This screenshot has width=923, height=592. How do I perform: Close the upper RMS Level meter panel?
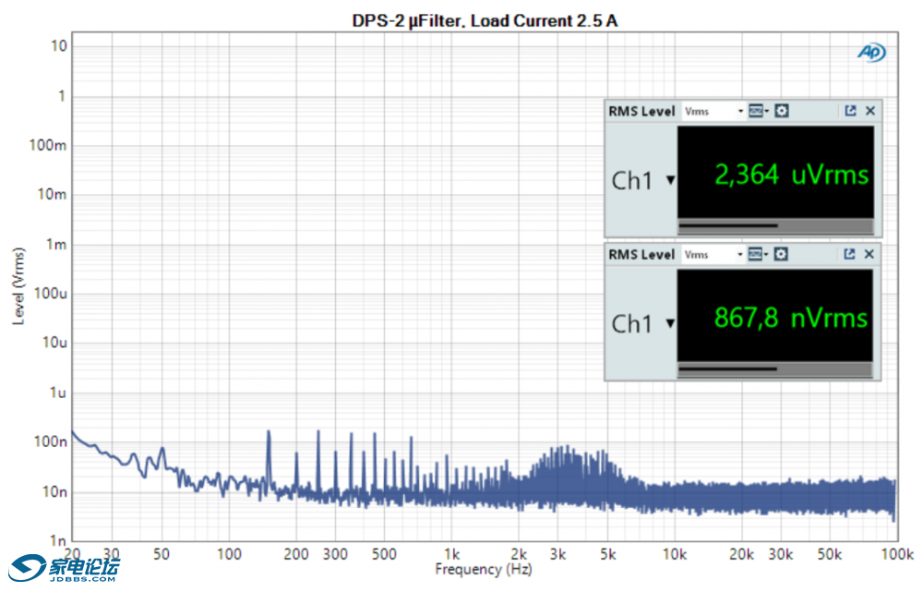(870, 111)
